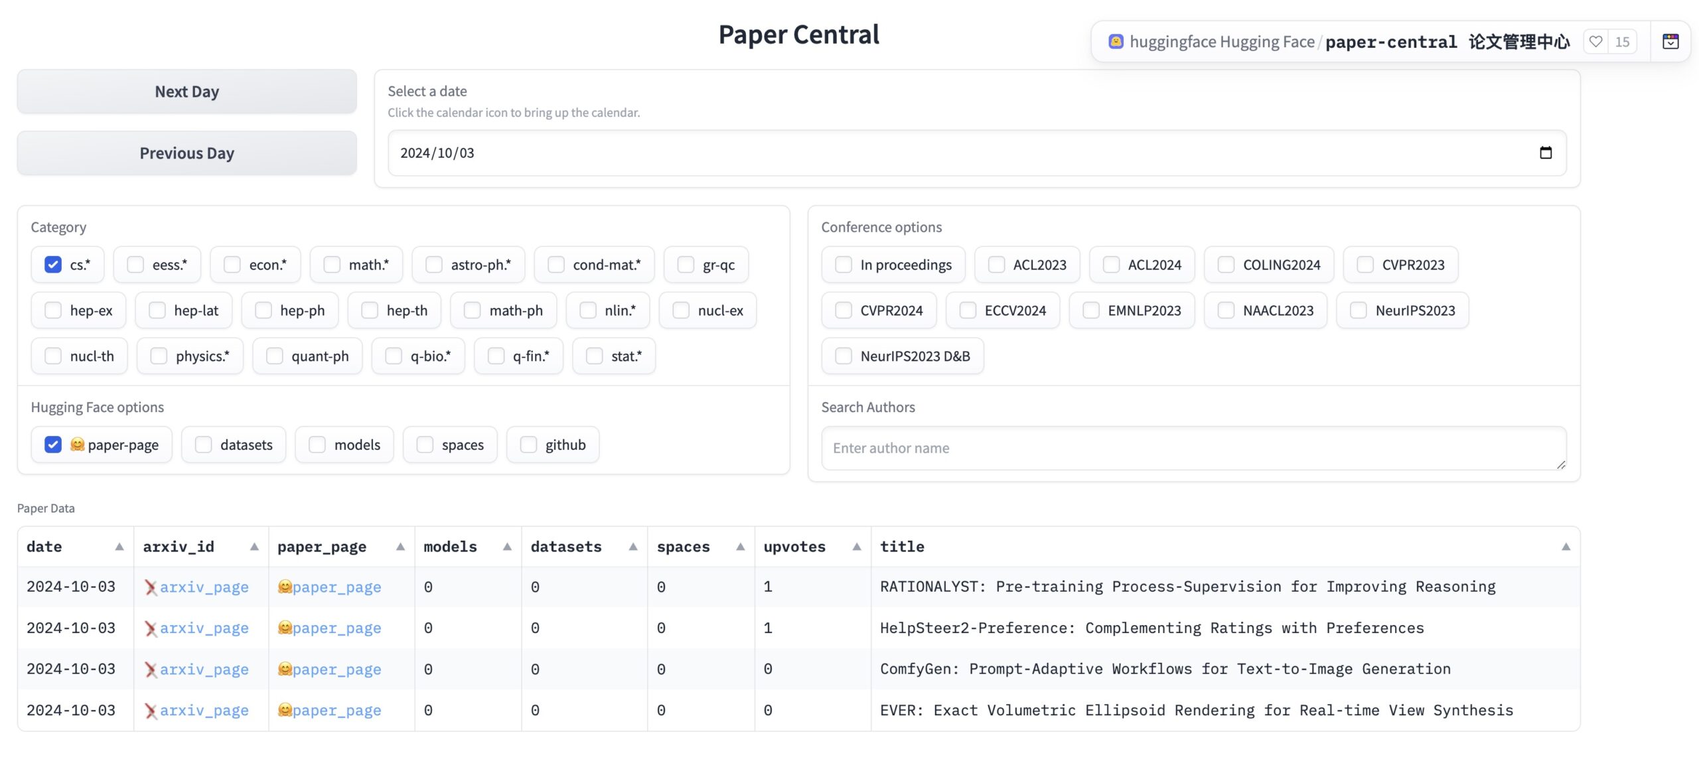Toggle the models Hugging Face option checkbox
Viewport: 1699px width, 769px height.
(x=317, y=444)
